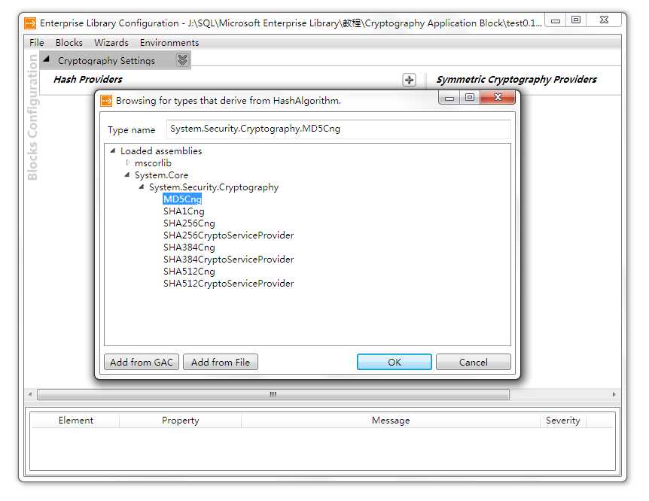Click the Hash Providers heading
Viewport: 649px width, 501px height.
[88, 80]
